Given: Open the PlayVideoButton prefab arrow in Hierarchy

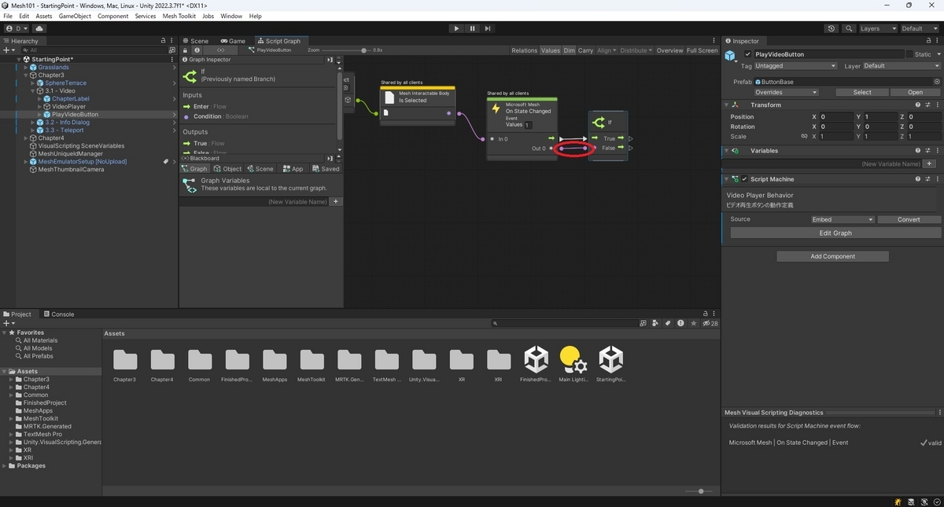Looking at the screenshot, I should point(175,114).
